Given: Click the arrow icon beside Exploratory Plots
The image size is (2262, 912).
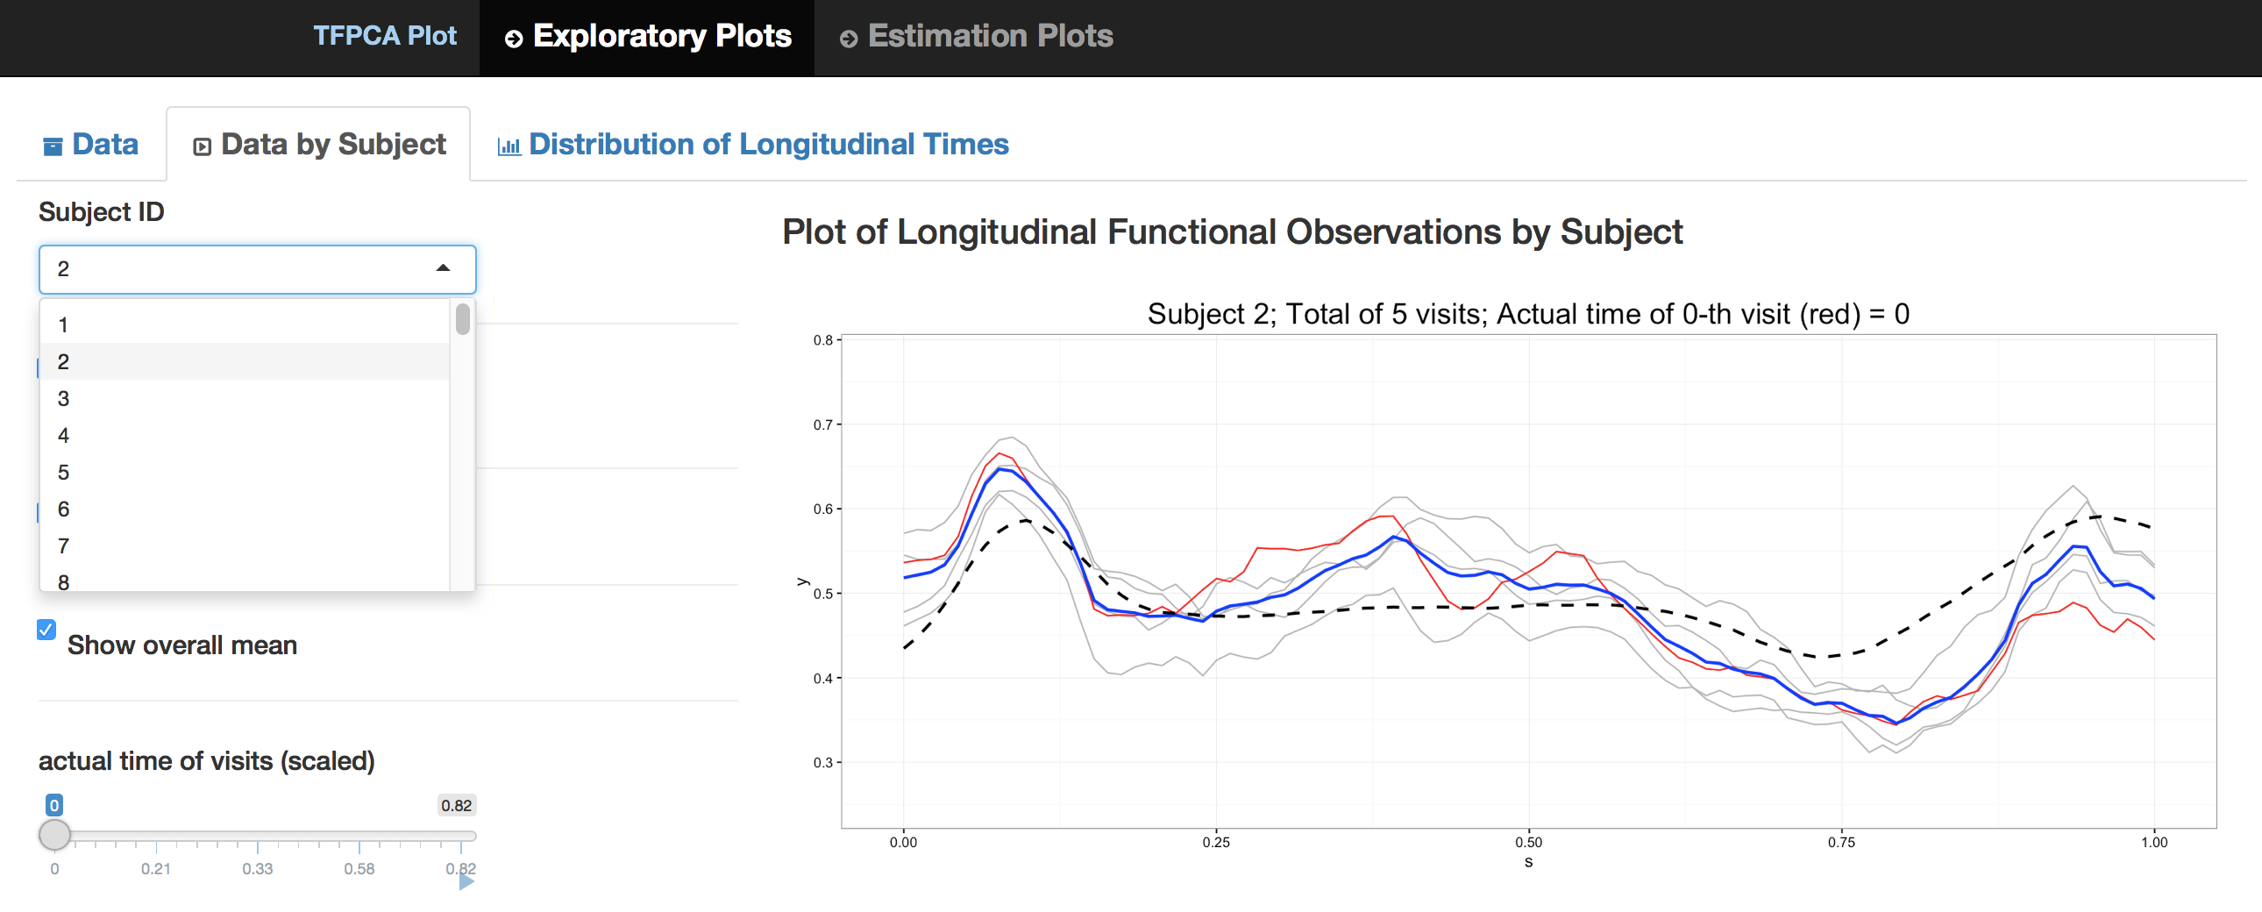Looking at the screenshot, I should (x=514, y=39).
